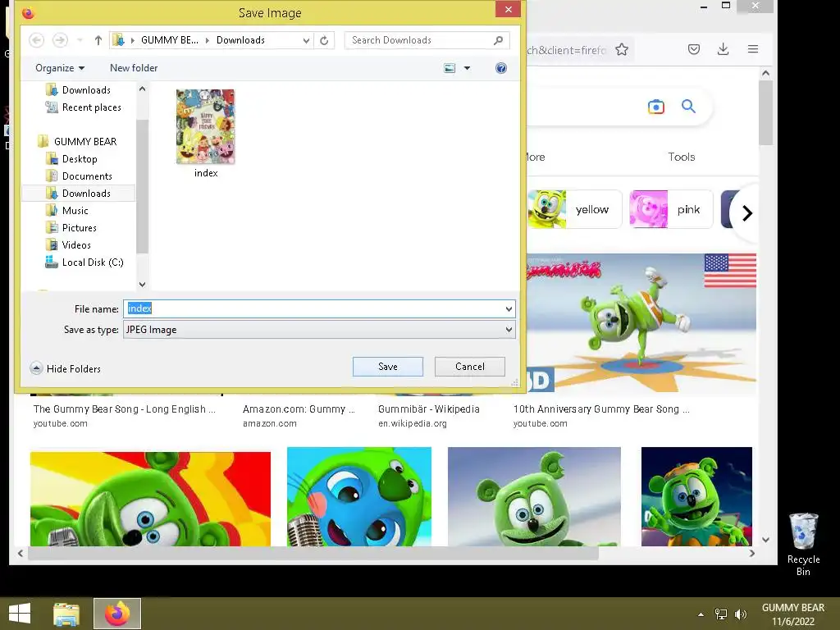
Task: Show next filter chips arrow
Action: pyautogui.click(x=746, y=213)
